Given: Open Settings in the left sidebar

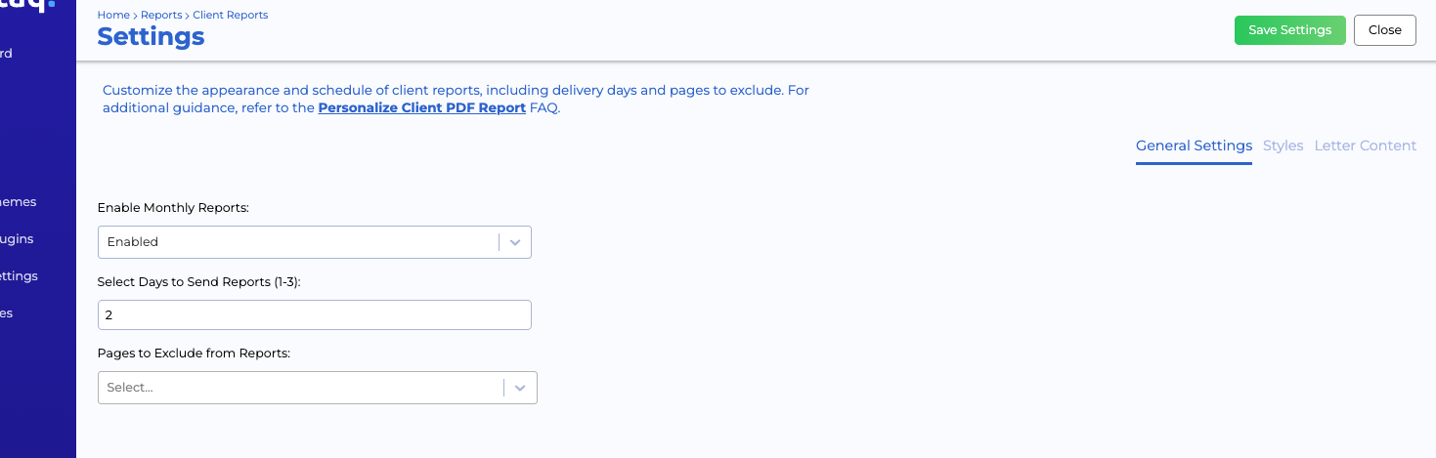Looking at the screenshot, I should point(20,276).
